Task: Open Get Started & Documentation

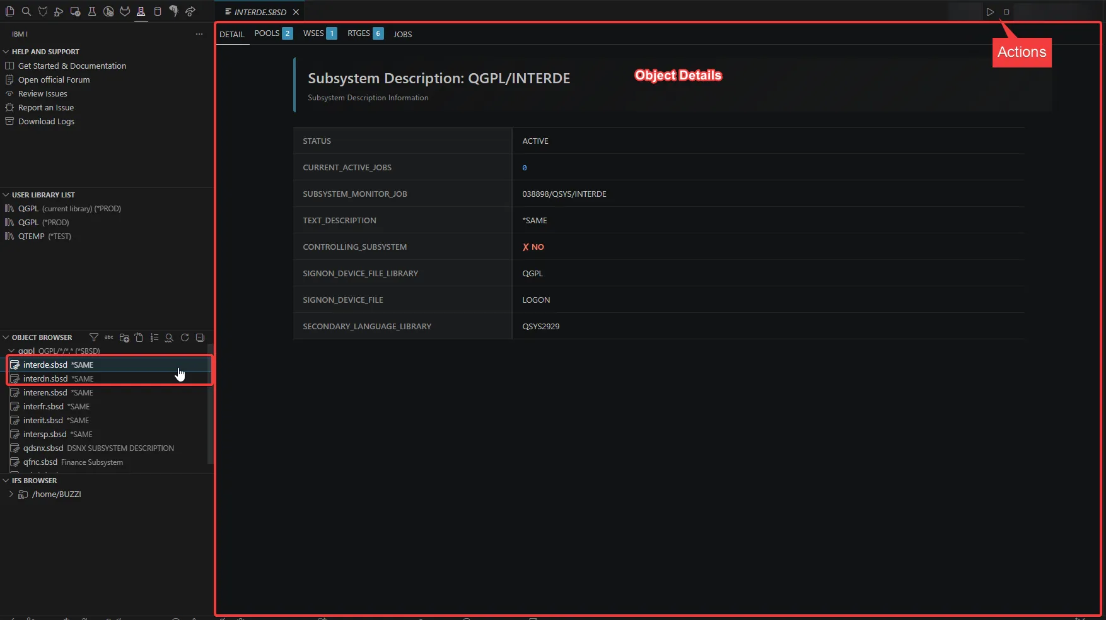Action: (72, 66)
